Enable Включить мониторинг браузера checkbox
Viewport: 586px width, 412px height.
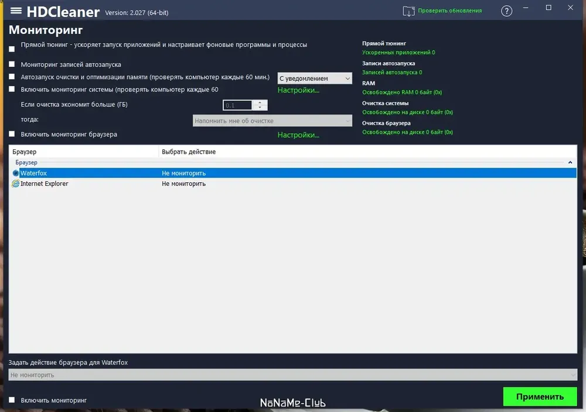click(x=12, y=134)
